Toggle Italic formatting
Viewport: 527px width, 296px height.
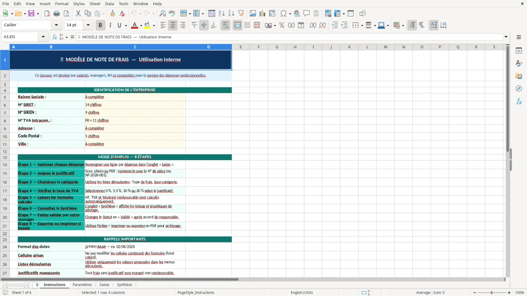(110, 25)
